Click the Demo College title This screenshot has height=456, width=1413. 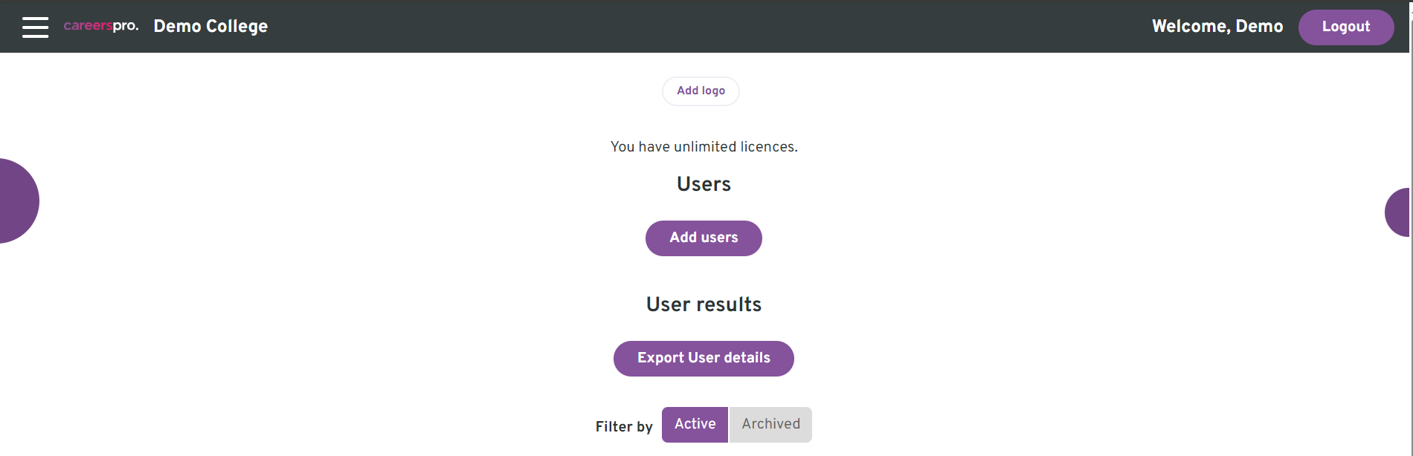(x=210, y=27)
